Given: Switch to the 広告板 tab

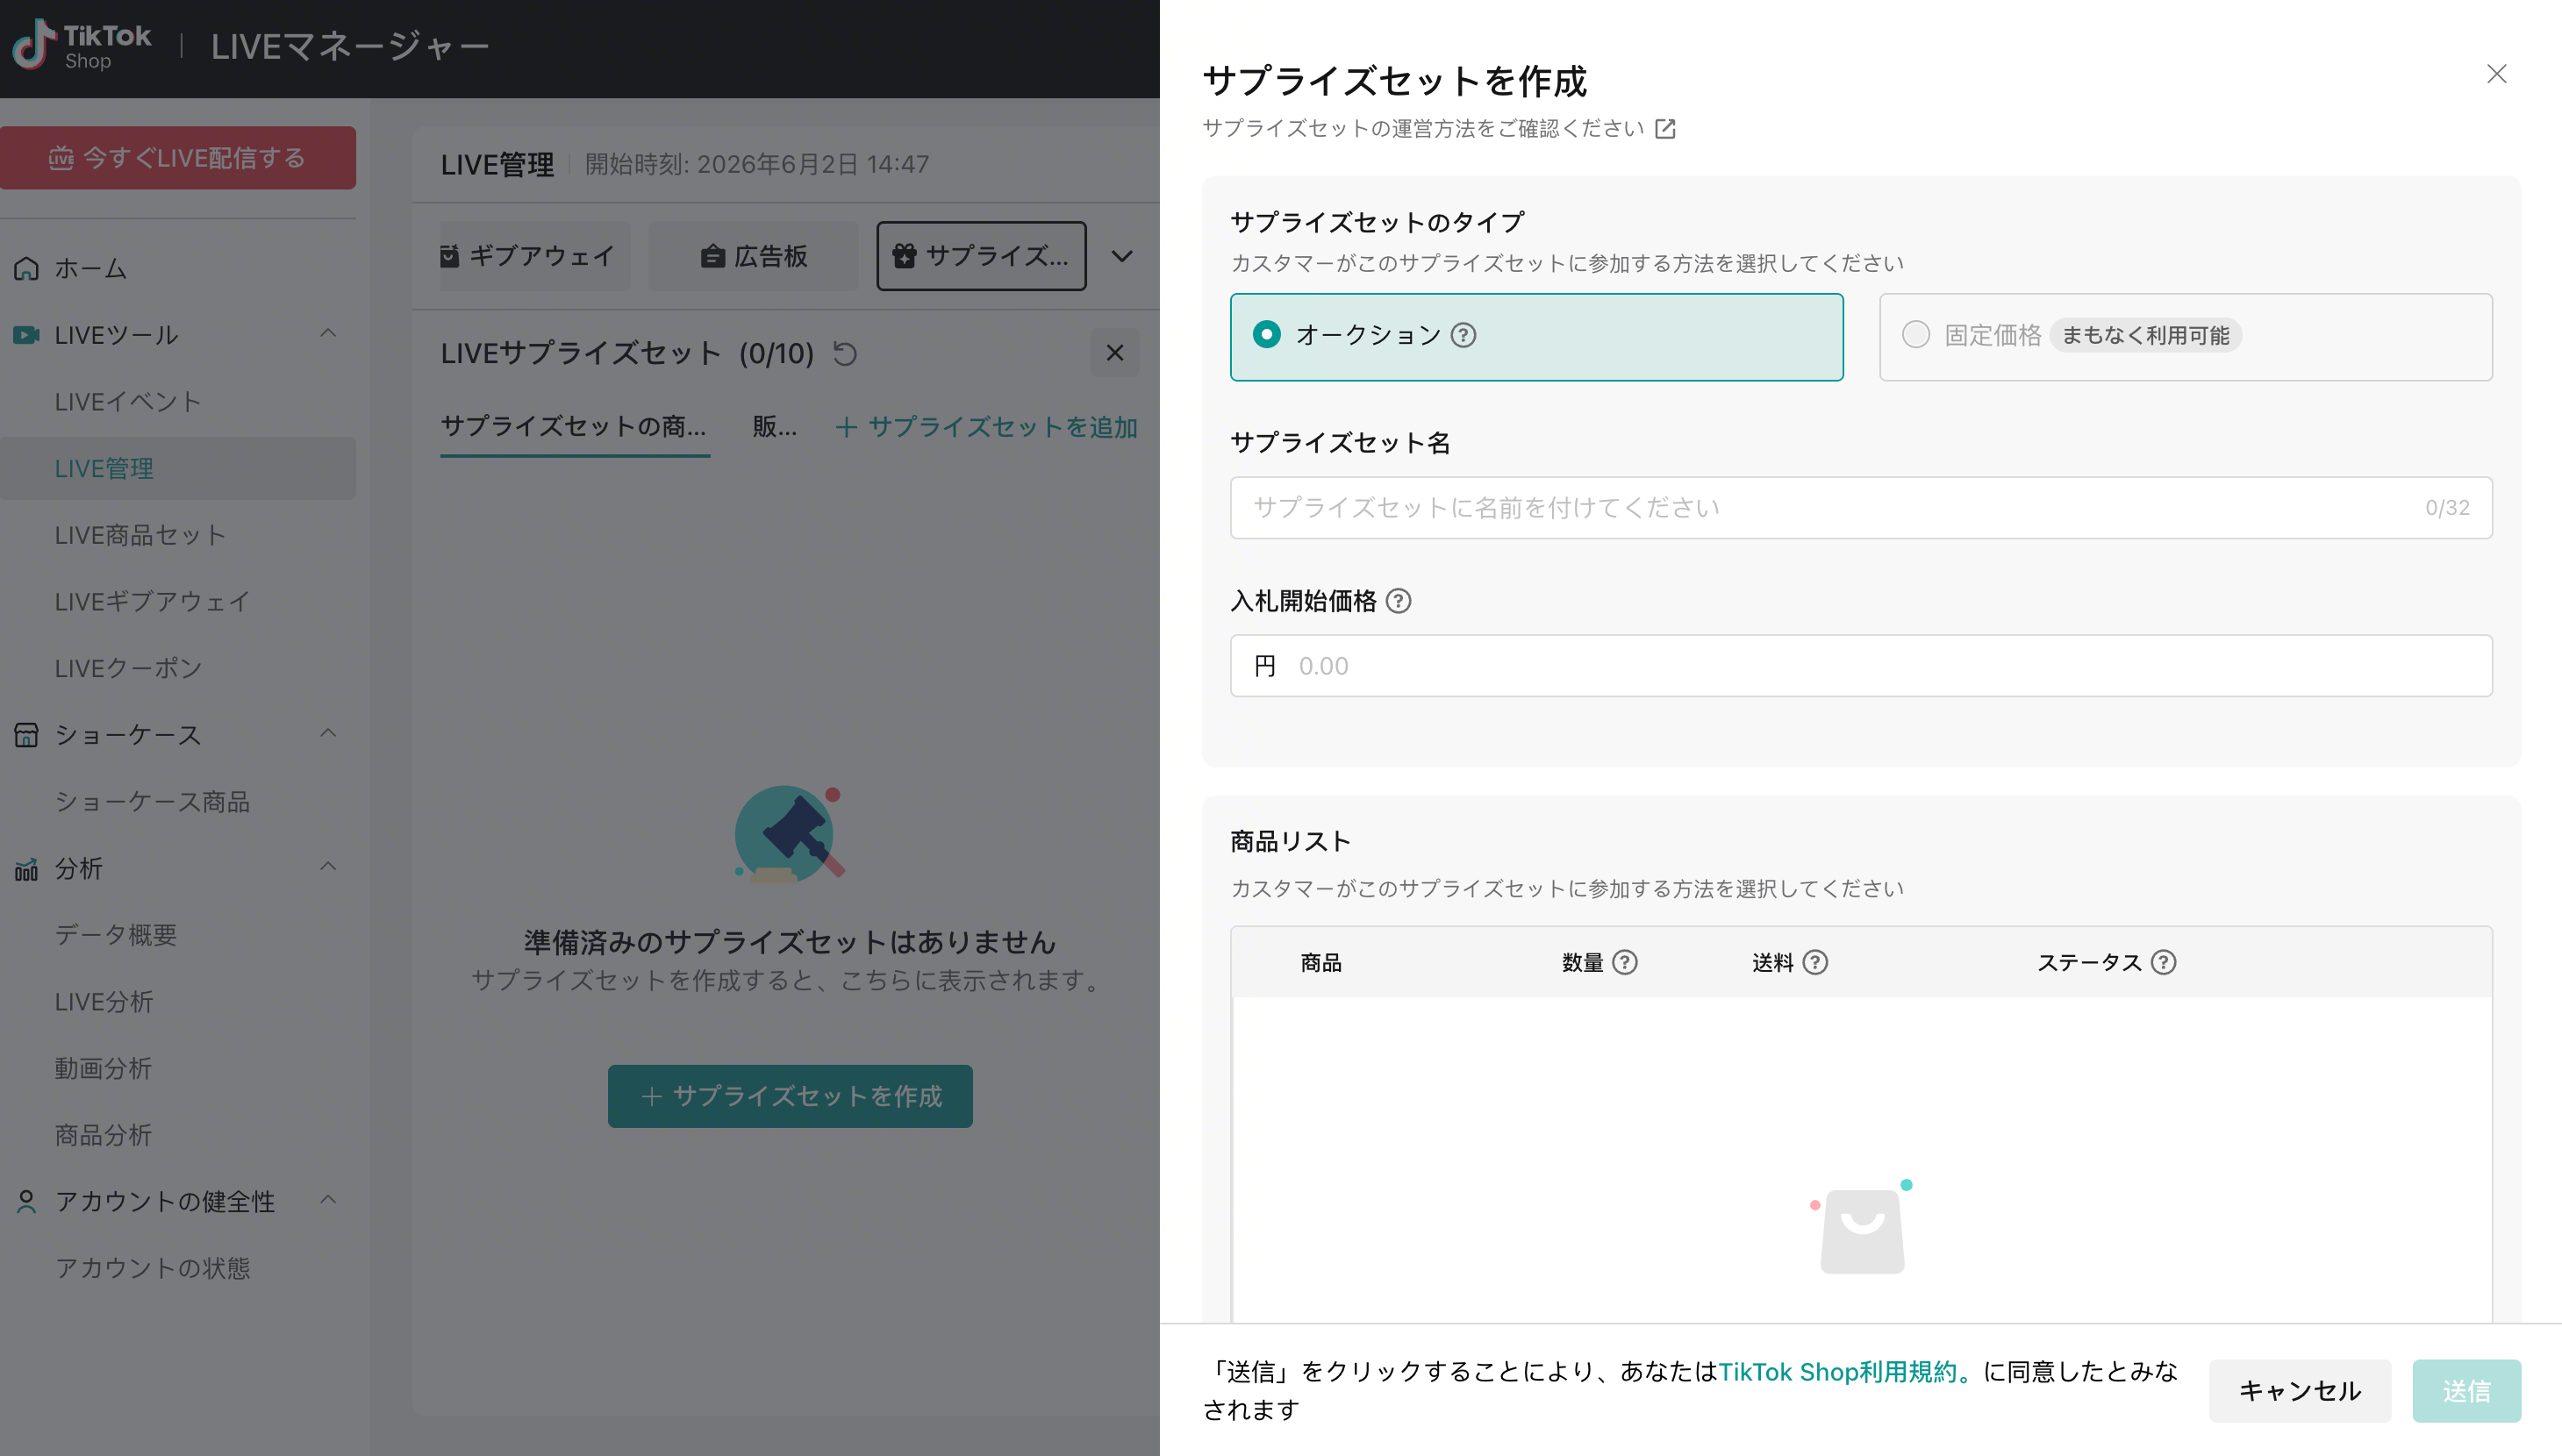Looking at the screenshot, I should click(x=753, y=256).
